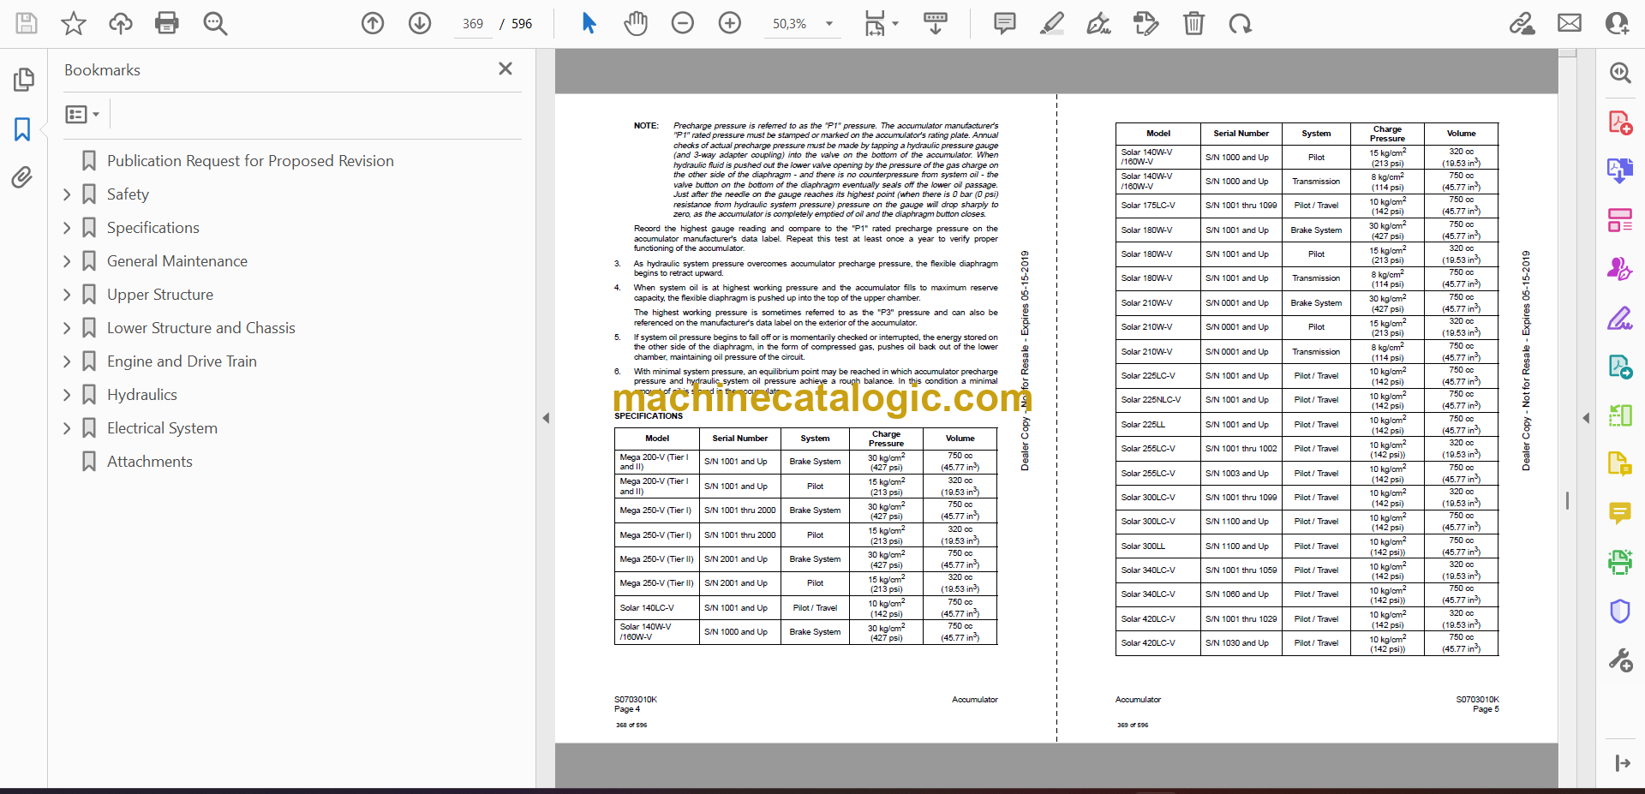Screen dimensions: 1645x794
Task: Open the search tools magnifier in the right pane
Action: click(1619, 73)
